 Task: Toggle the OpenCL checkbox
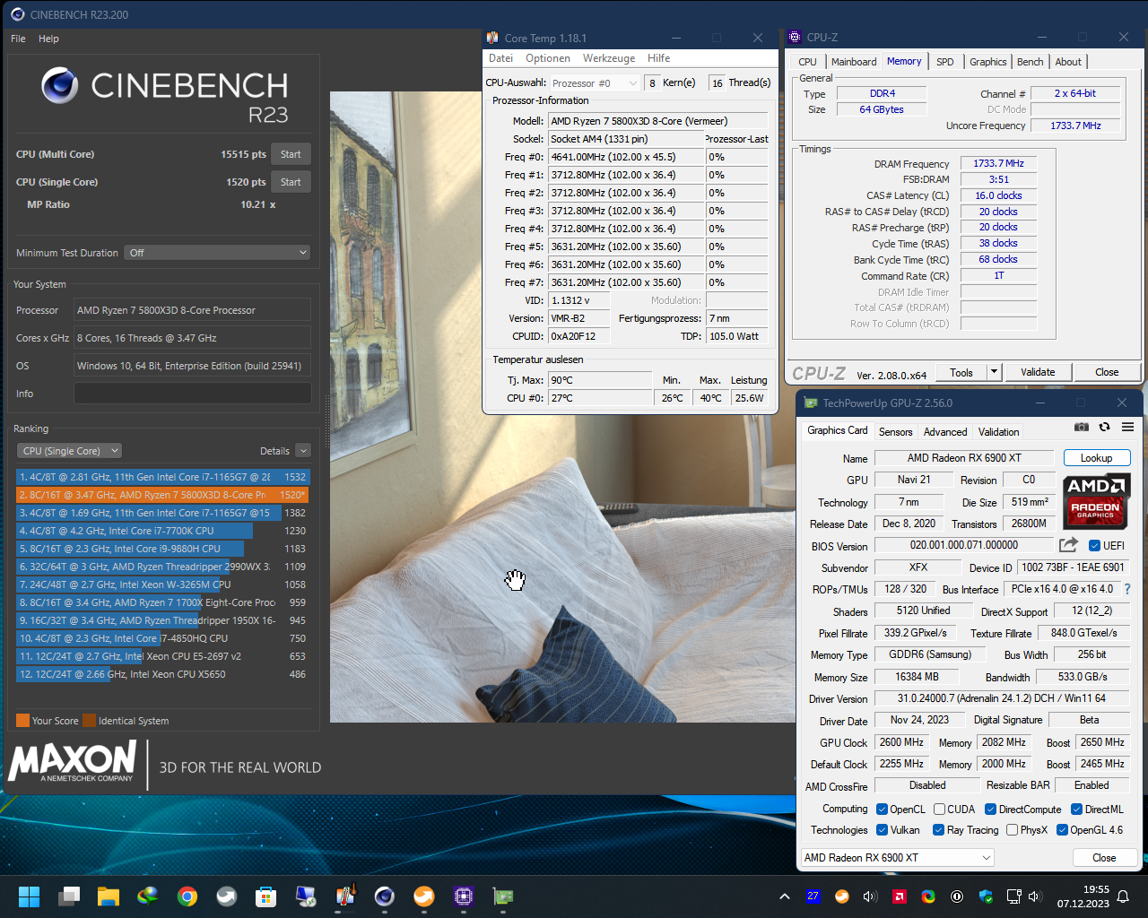coord(882,809)
